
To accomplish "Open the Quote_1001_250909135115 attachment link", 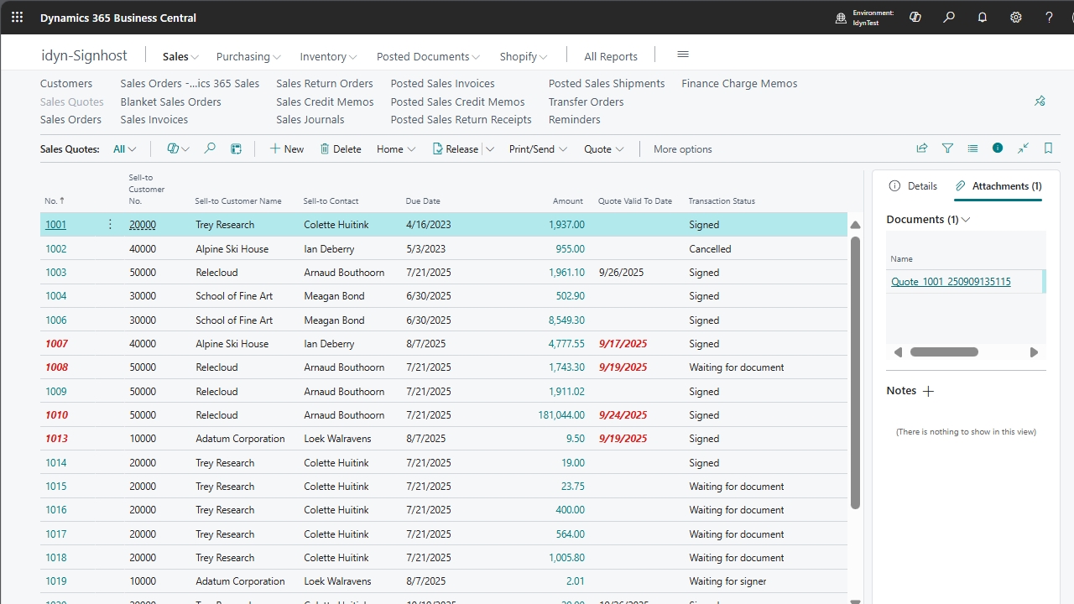I will [951, 282].
